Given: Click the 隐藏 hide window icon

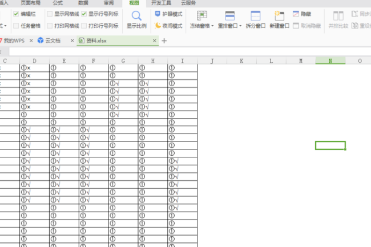Looking at the screenshot, I should (x=296, y=14).
